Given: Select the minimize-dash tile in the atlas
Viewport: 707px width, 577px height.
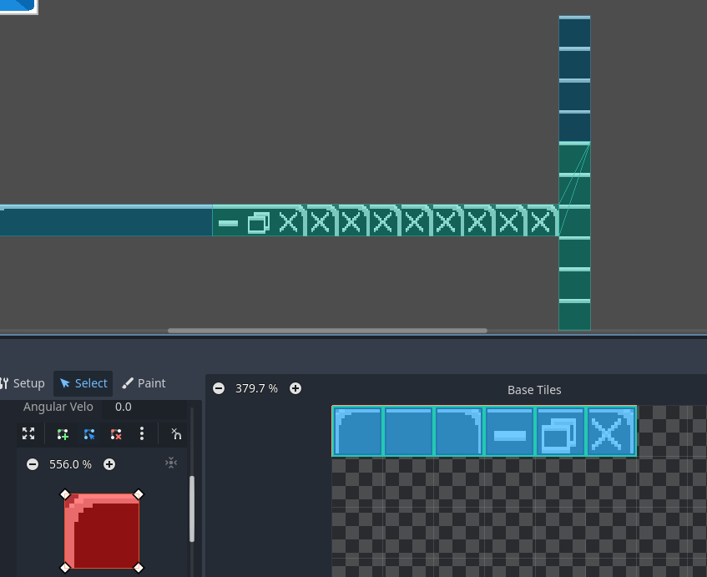Looking at the screenshot, I should 509,432.
